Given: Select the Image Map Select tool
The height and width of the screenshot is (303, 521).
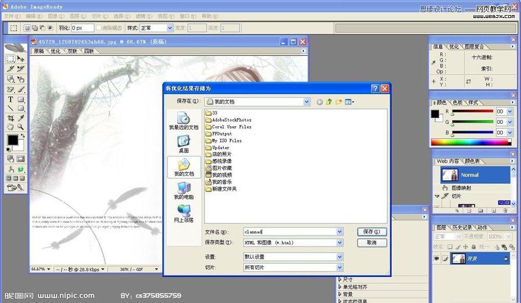Looking at the screenshot, I should tap(20, 79).
